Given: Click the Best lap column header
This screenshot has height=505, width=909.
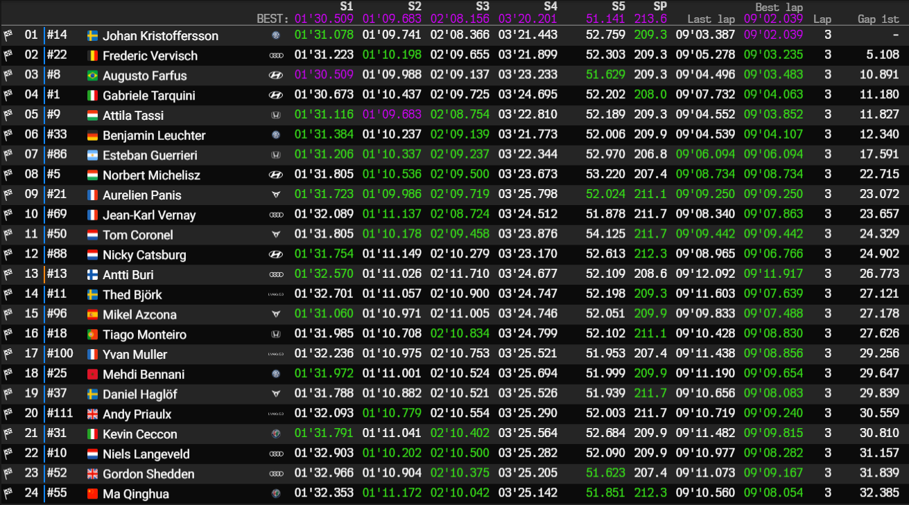Looking at the screenshot, I should [779, 7].
